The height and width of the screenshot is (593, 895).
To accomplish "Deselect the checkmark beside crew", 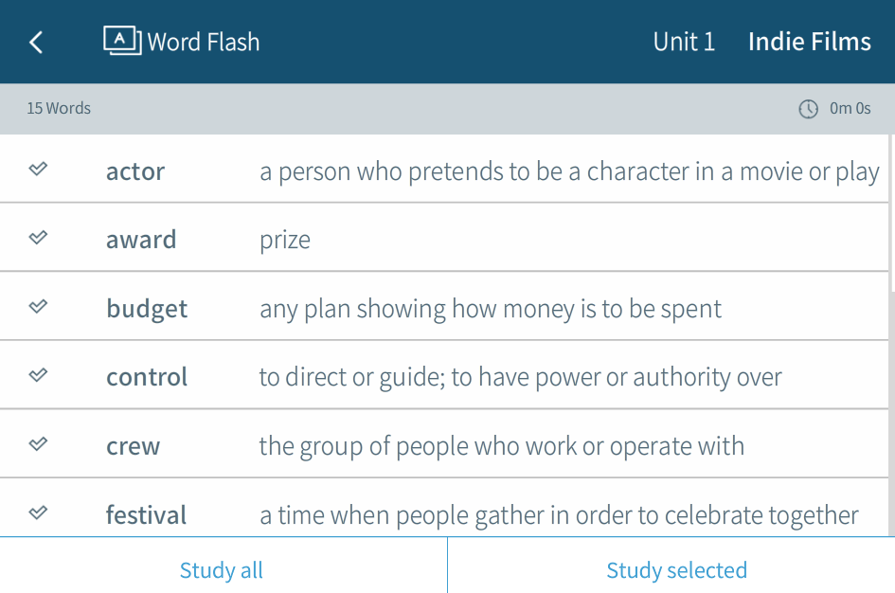I will (38, 444).
